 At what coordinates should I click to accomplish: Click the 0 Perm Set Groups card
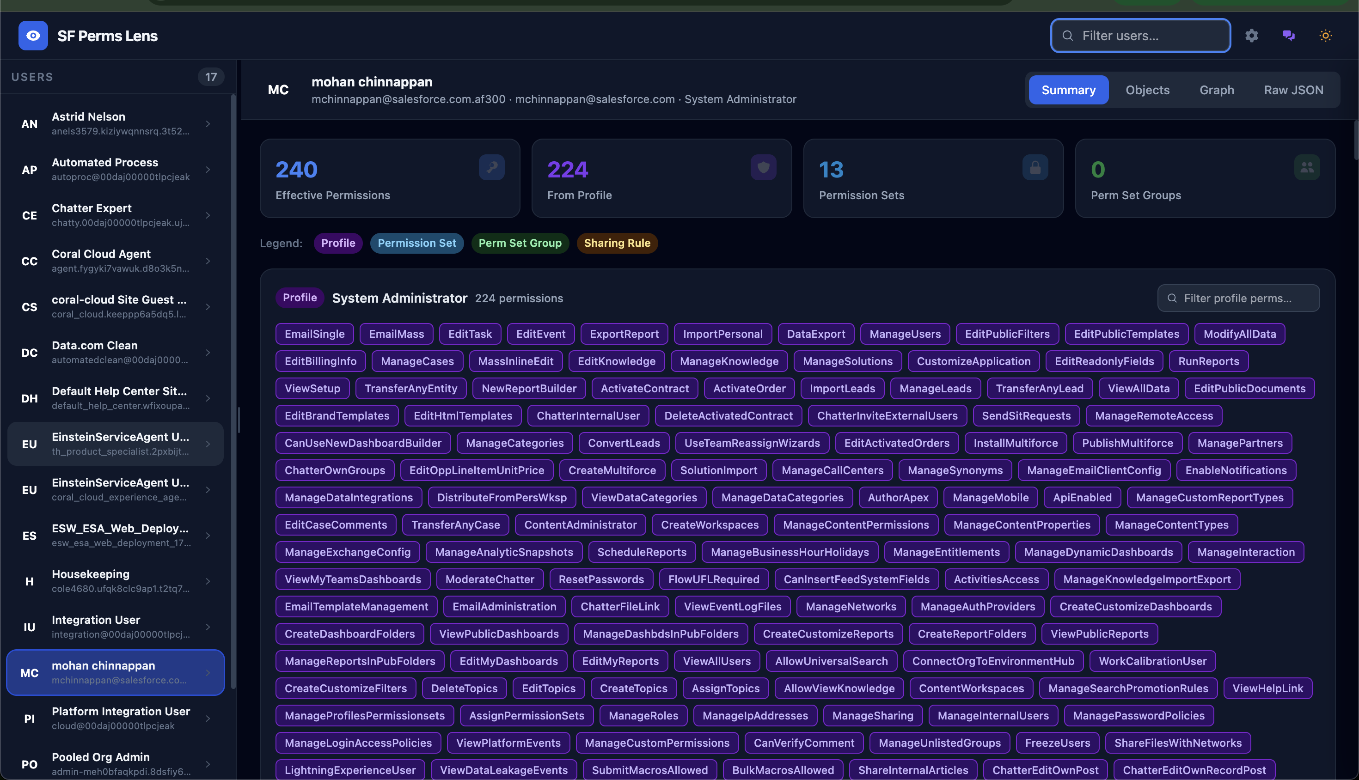click(x=1205, y=178)
